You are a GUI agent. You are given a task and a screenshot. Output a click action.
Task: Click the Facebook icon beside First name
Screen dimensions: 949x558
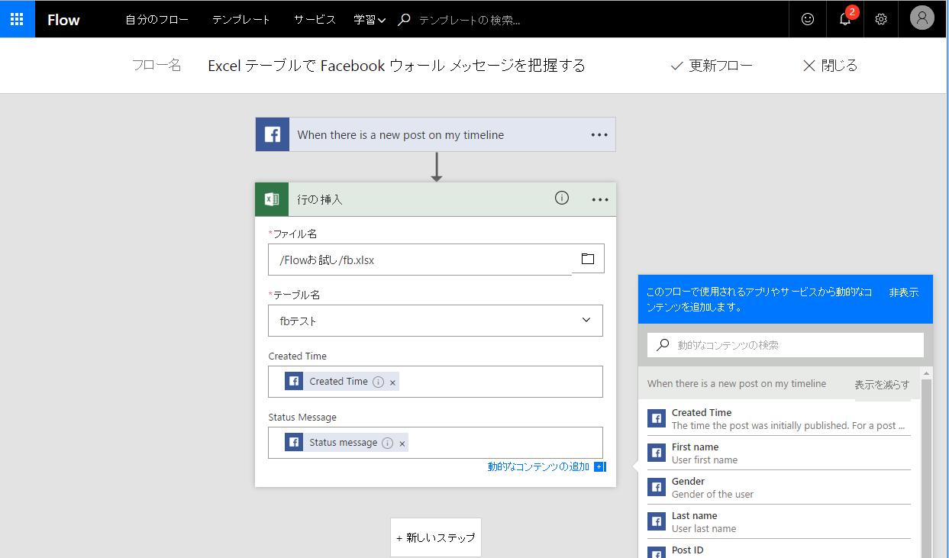(656, 453)
